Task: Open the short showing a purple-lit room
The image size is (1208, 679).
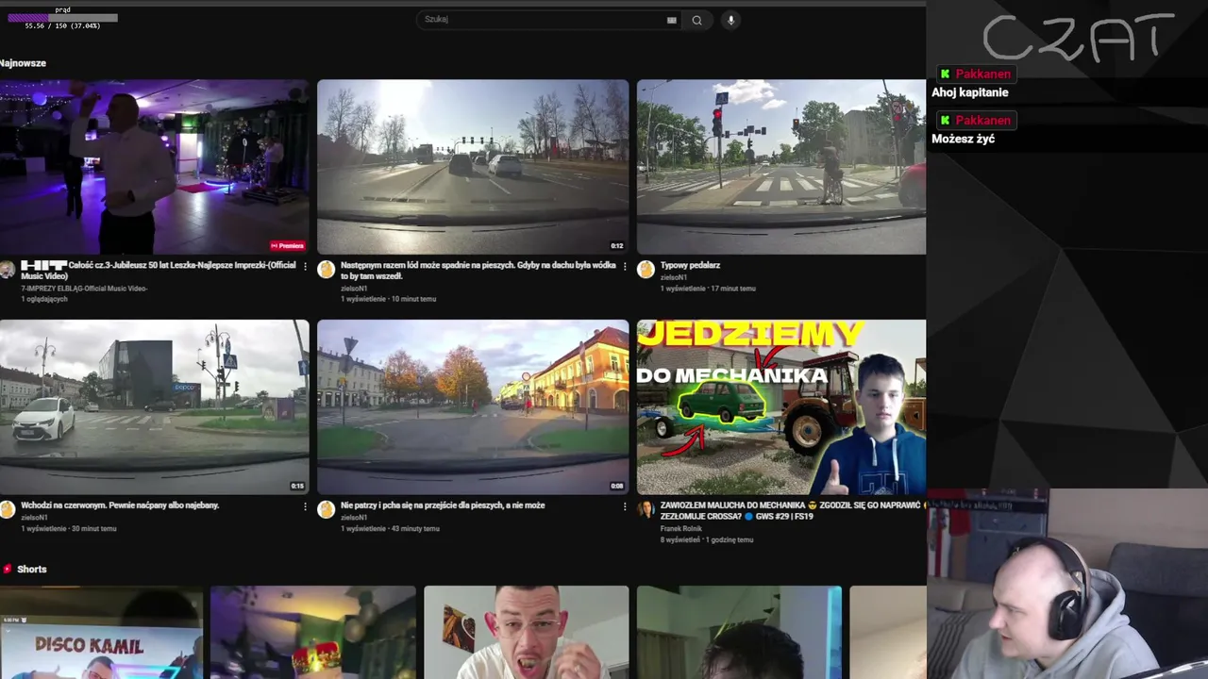Action: coord(312,632)
